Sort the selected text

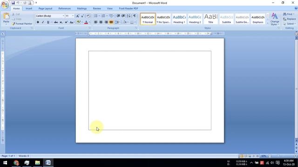tap(129, 16)
